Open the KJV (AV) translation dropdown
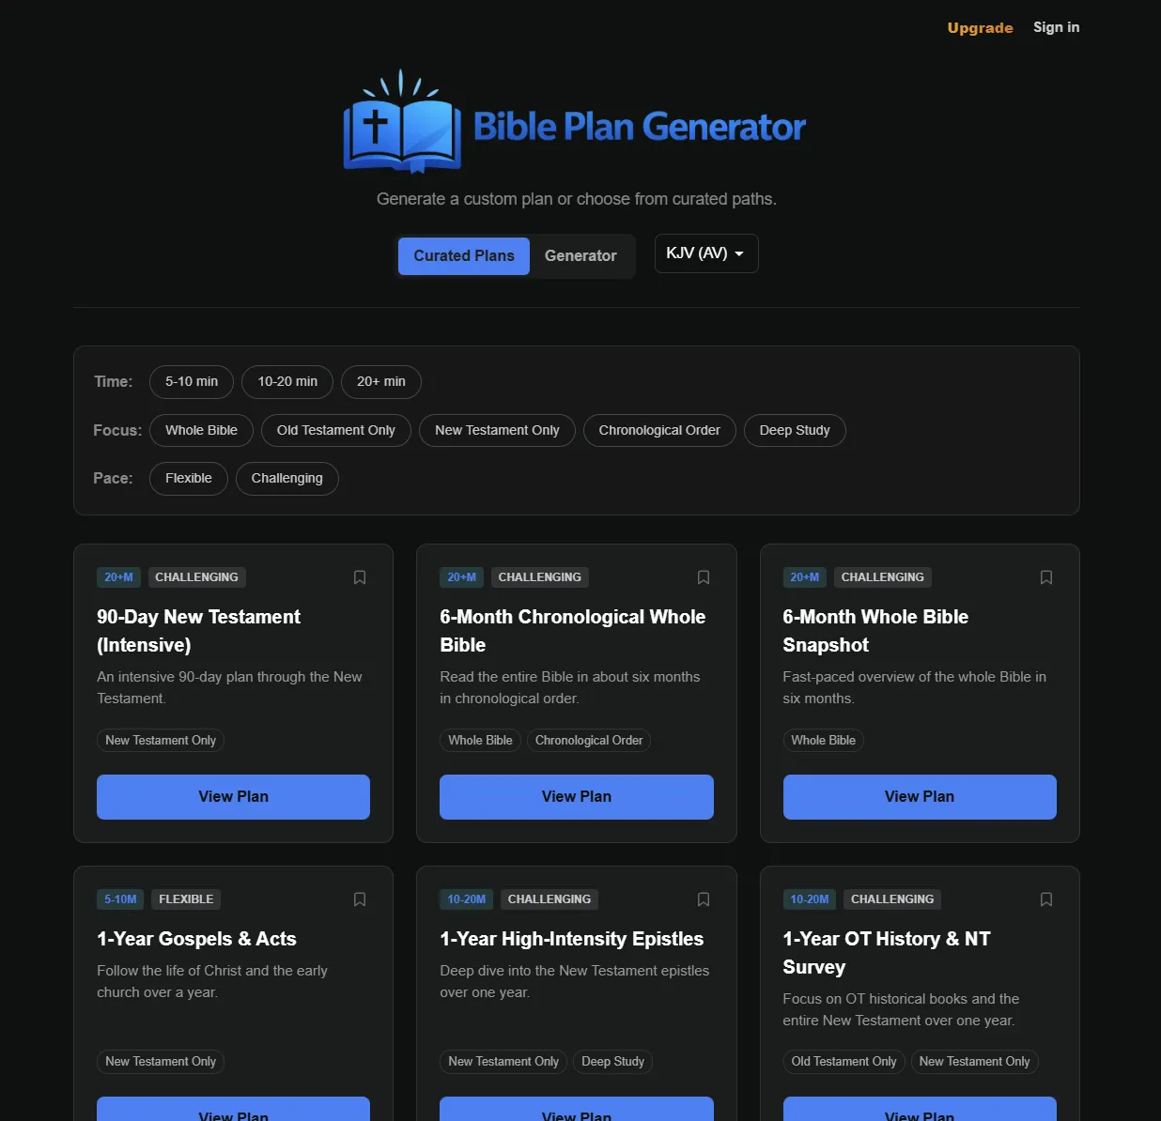Screen dimensions: 1161x1121 pyautogui.click(x=705, y=253)
